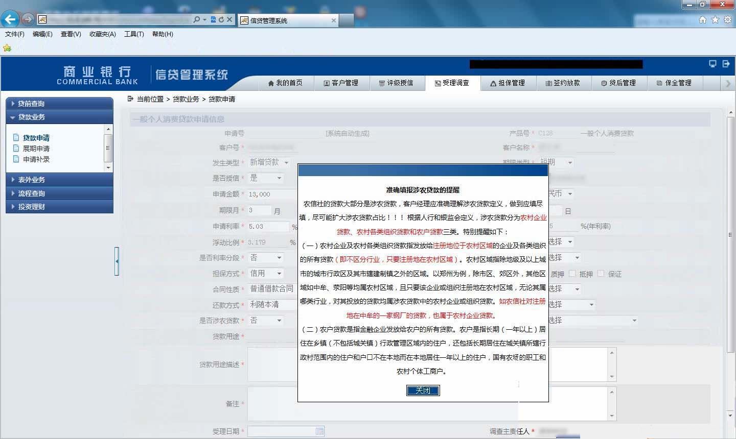This screenshot has width=736, height=439.
Task: Expand the 贷前查询 sidebar section
Action: pos(59,104)
